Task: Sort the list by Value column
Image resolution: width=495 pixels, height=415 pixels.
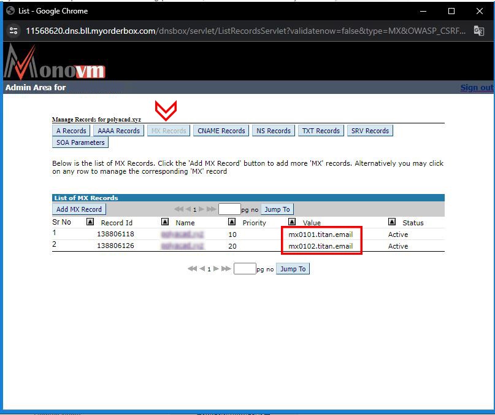Action: [x=292, y=222]
